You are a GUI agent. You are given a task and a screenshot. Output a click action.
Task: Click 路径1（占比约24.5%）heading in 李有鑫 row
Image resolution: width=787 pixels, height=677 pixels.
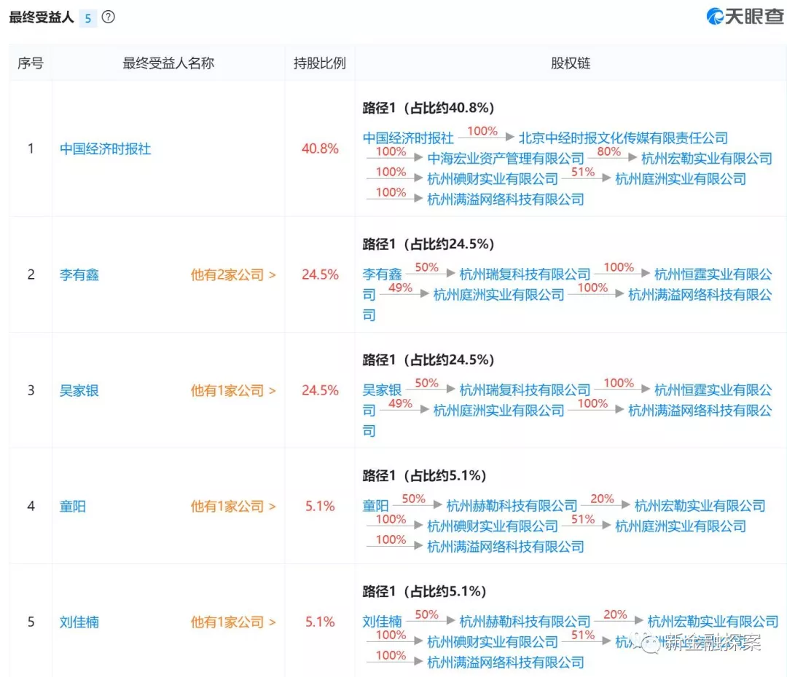tap(428, 244)
